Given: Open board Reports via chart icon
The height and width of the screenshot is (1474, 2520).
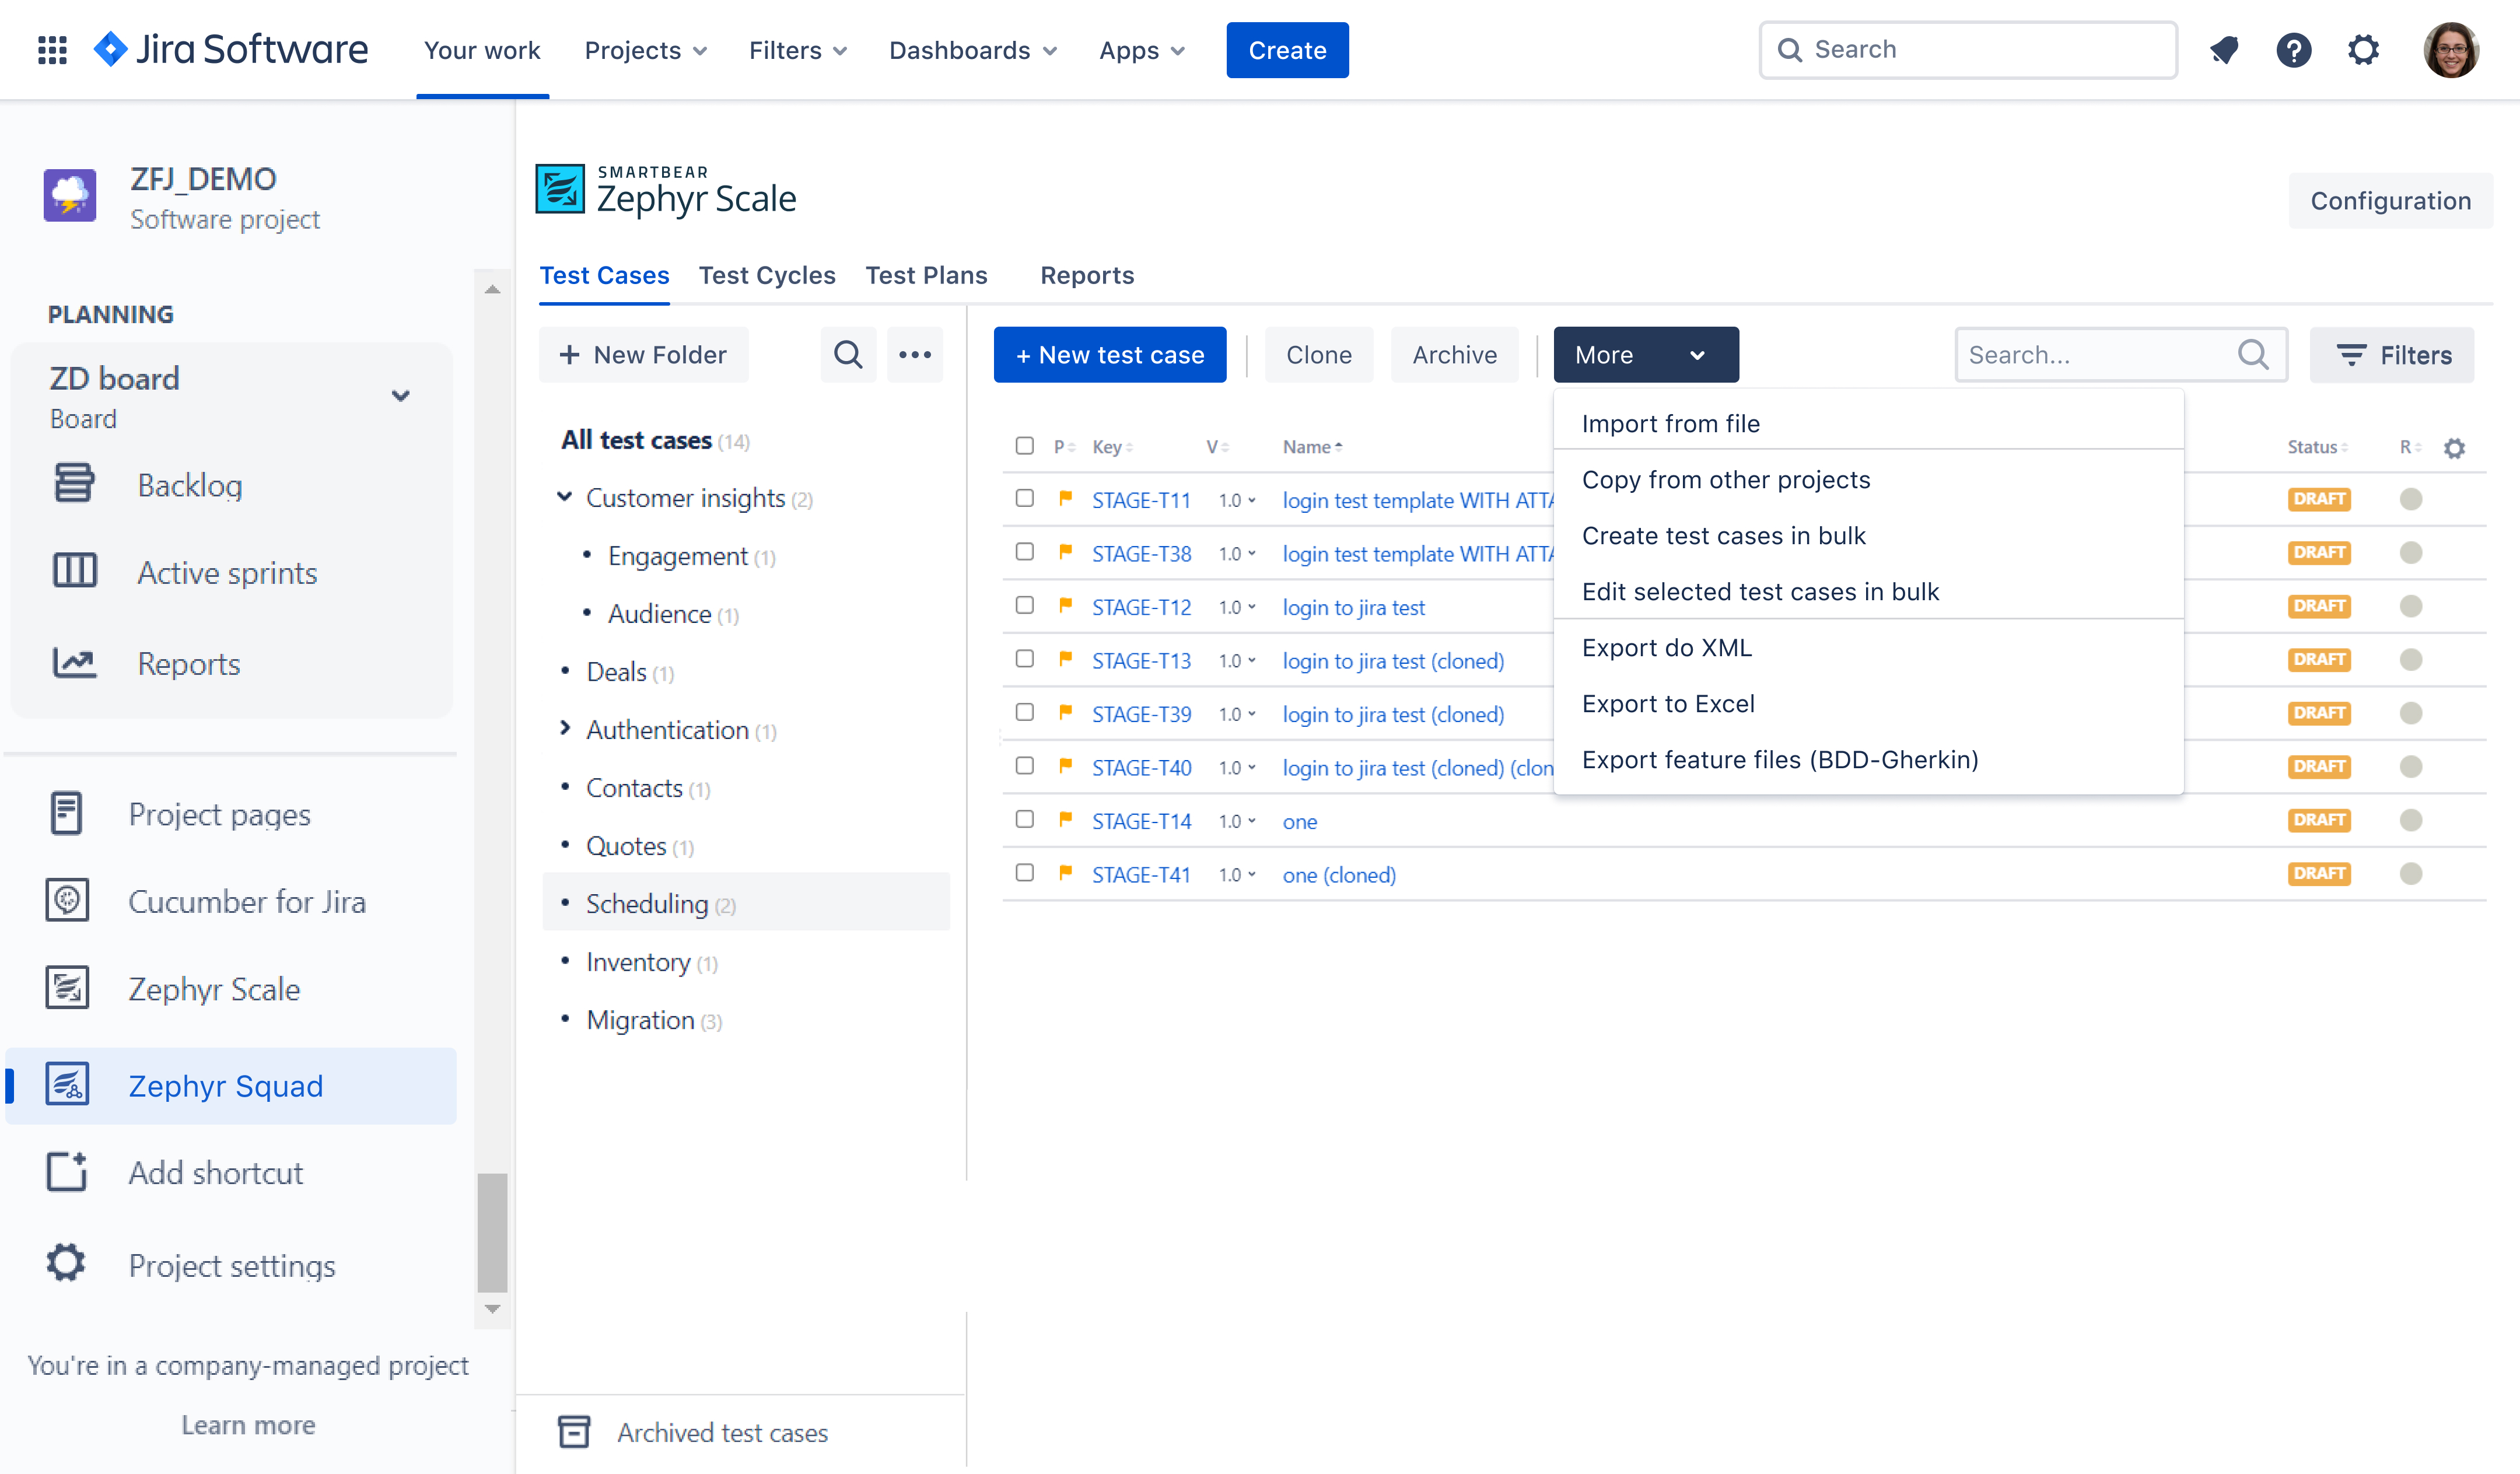Looking at the screenshot, I should (74, 663).
